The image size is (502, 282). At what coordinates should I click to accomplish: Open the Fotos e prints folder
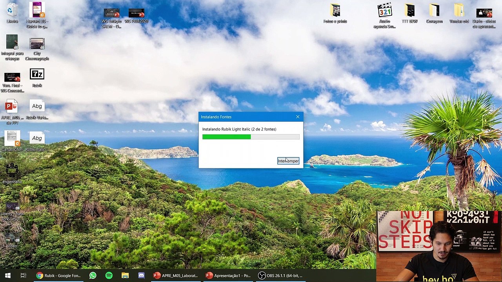[335, 14]
